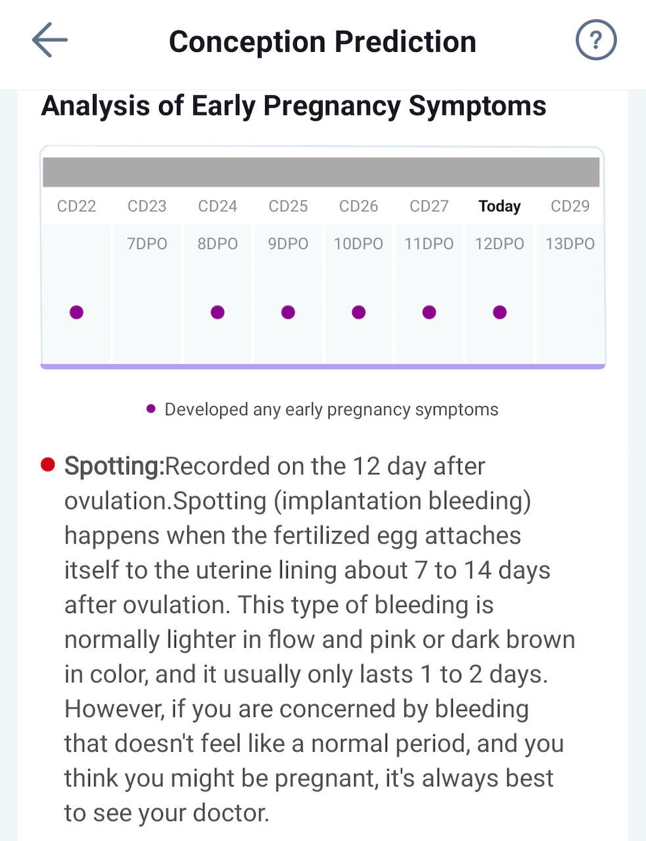Tap the back arrow icon
646x841 pixels.
pos(50,40)
